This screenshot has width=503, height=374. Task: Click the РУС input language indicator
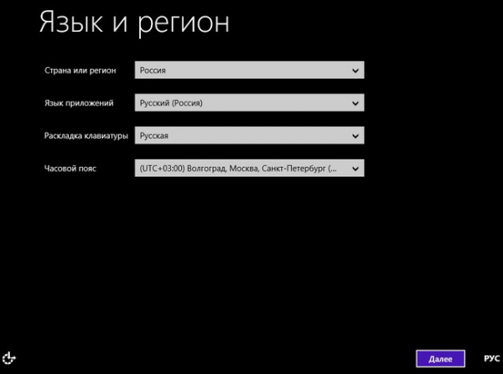click(x=492, y=359)
